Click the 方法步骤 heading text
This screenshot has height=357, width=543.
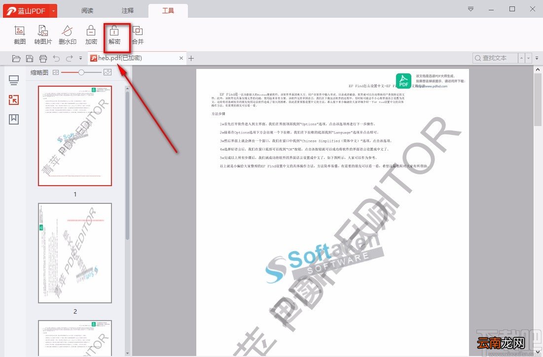(x=218, y=114)
